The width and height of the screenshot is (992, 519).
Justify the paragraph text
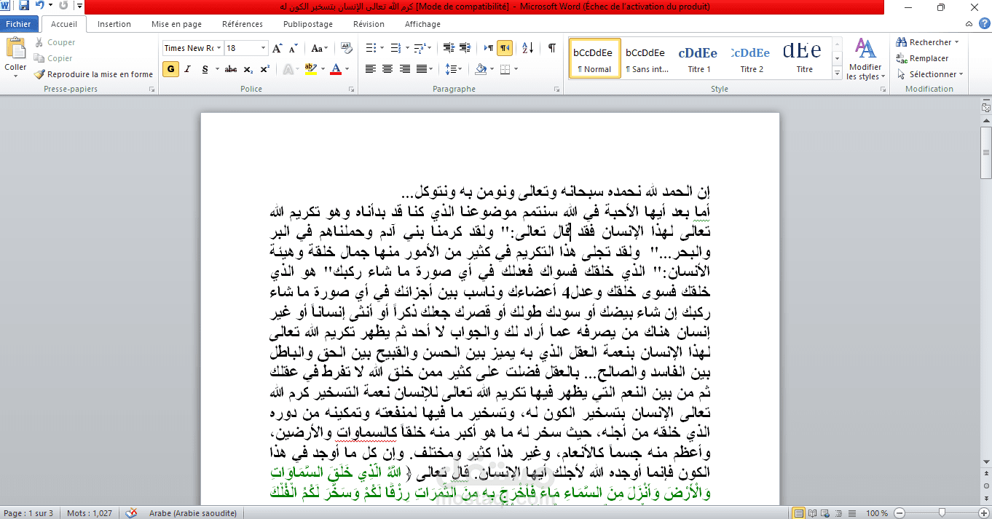pos(421,69)
